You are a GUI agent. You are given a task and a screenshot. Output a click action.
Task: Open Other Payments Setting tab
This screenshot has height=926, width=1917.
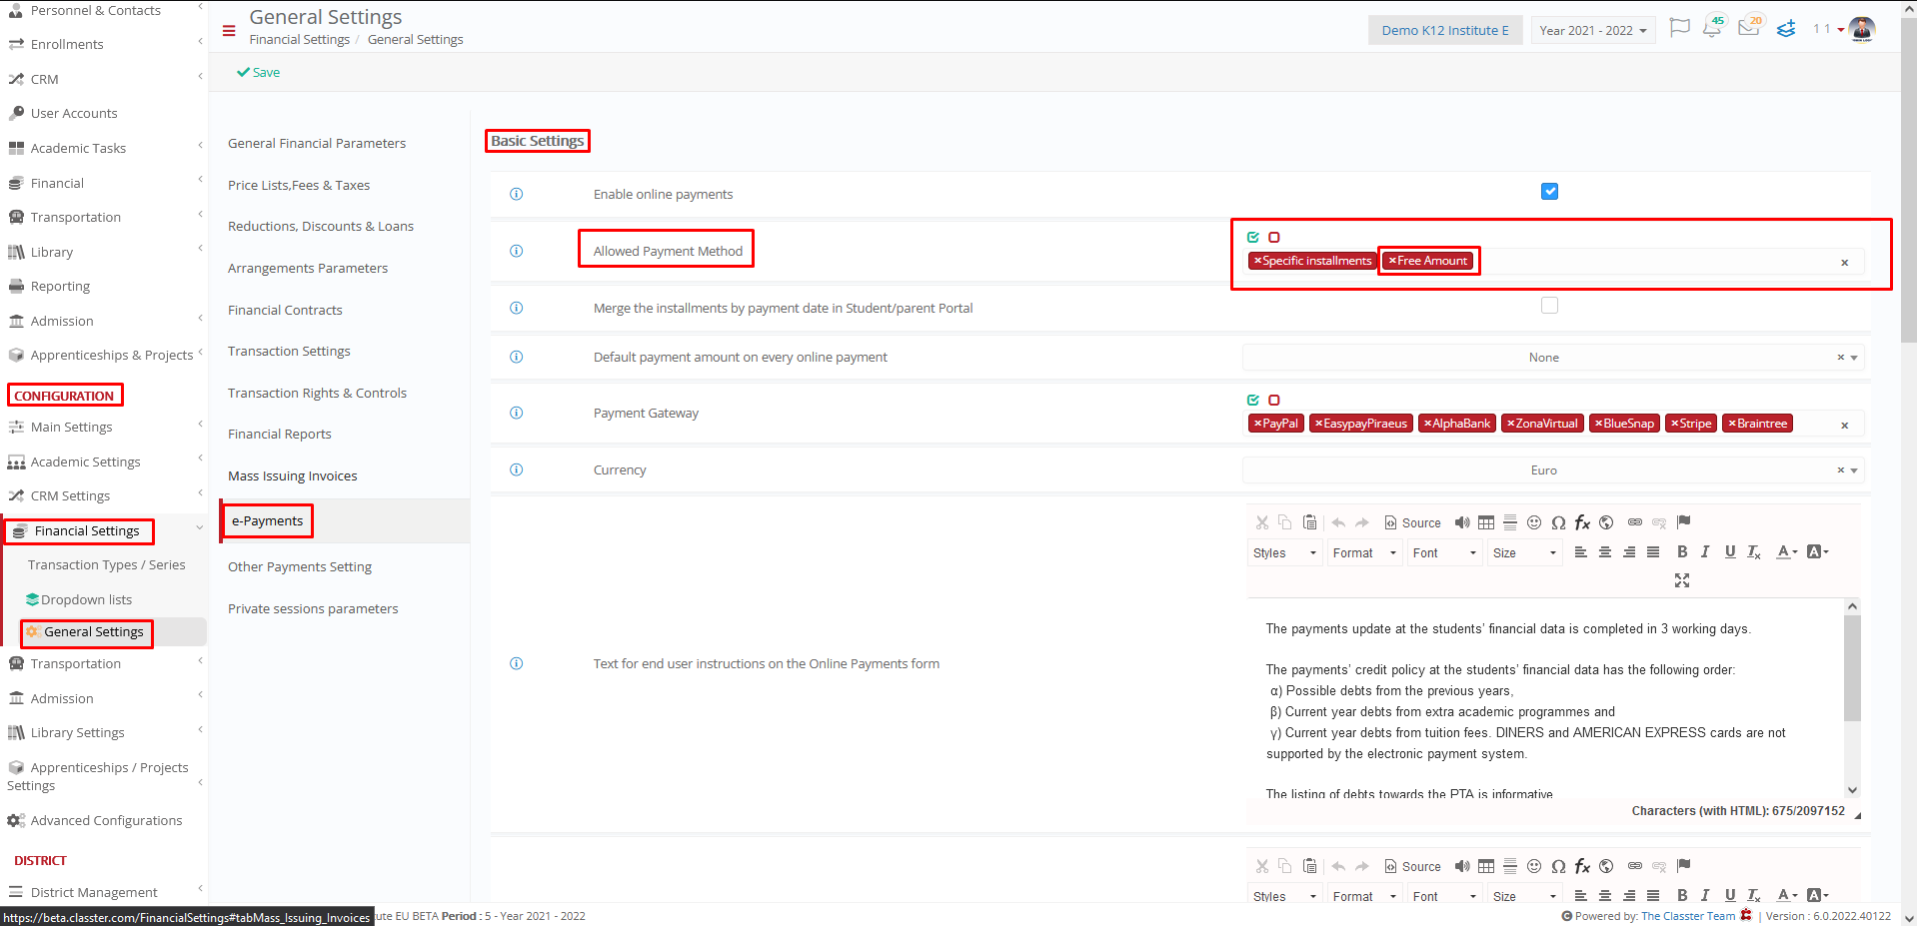[x=300, y=566]
